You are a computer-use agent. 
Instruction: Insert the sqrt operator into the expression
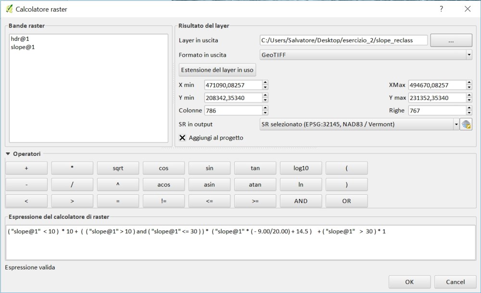[117, 167]
